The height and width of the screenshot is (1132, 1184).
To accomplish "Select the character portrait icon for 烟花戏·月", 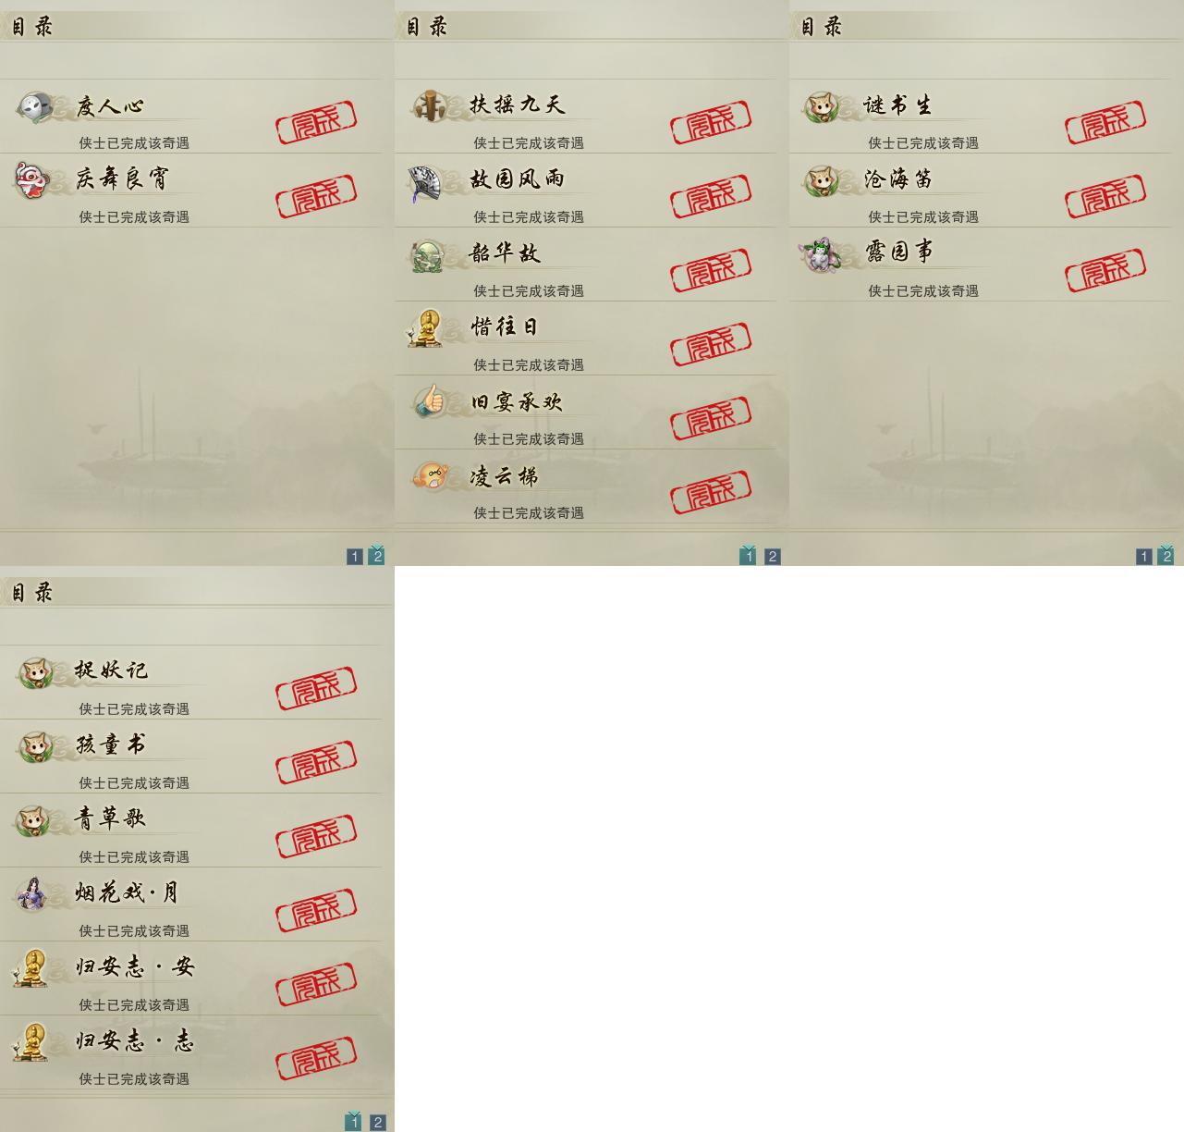I will 32,893.
